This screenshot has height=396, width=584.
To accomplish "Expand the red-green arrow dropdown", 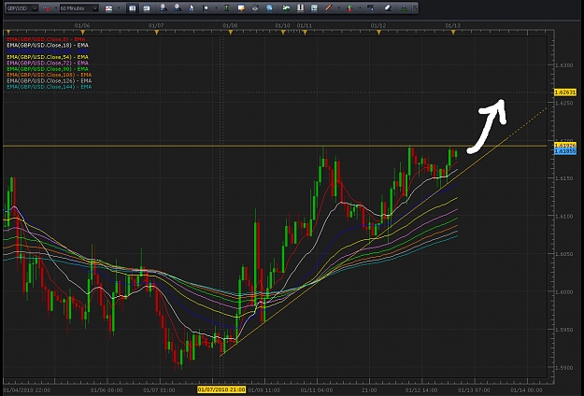I will (x=360, y=8).
